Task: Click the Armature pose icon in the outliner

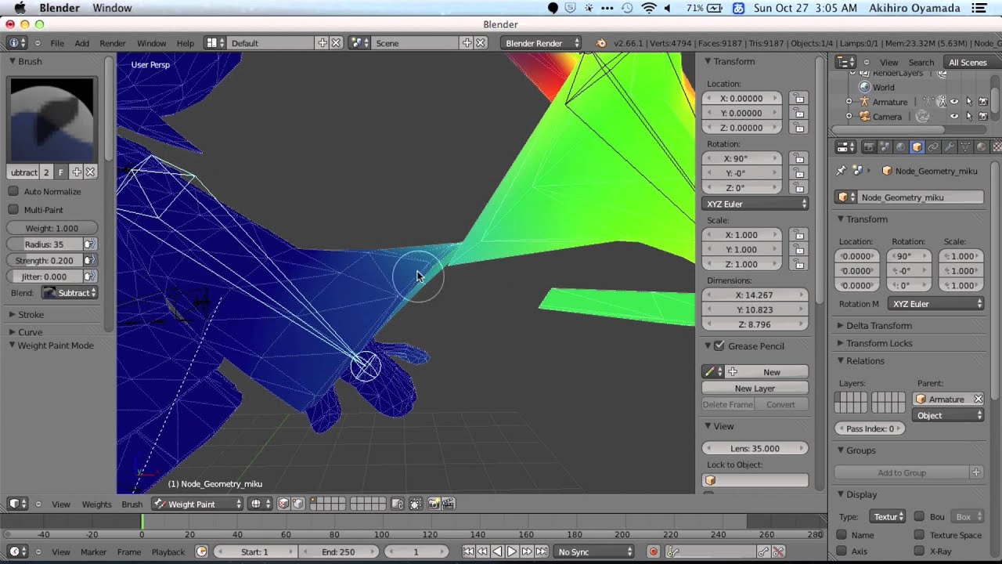Action: (x=929, y=102)
